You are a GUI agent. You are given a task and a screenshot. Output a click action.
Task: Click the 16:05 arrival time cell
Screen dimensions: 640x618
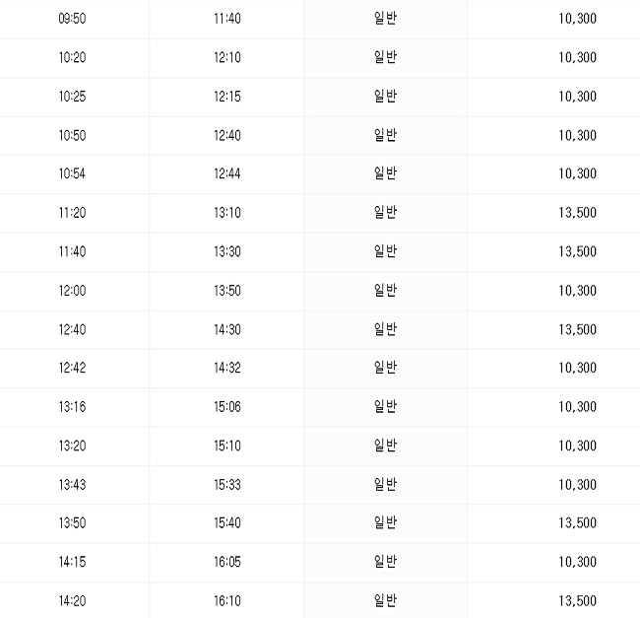click(227, 562)
